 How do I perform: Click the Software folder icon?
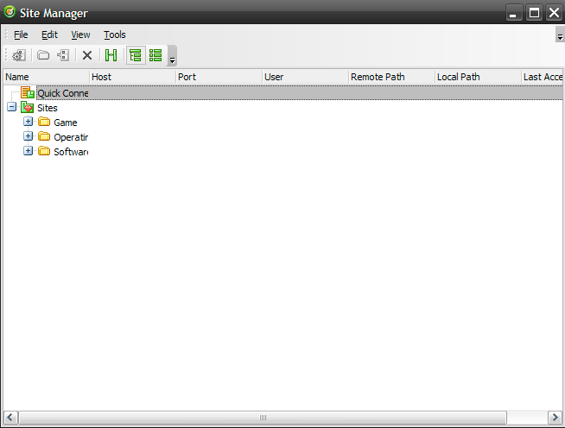pyautogui.click(x=44, y=151)
